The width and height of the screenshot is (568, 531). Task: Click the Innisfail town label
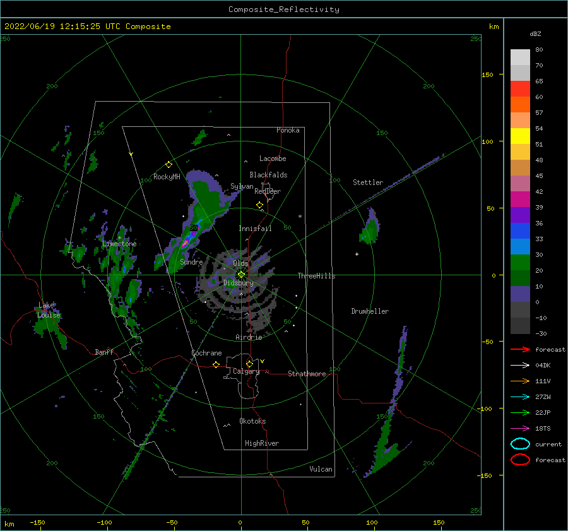click(255, 229)
